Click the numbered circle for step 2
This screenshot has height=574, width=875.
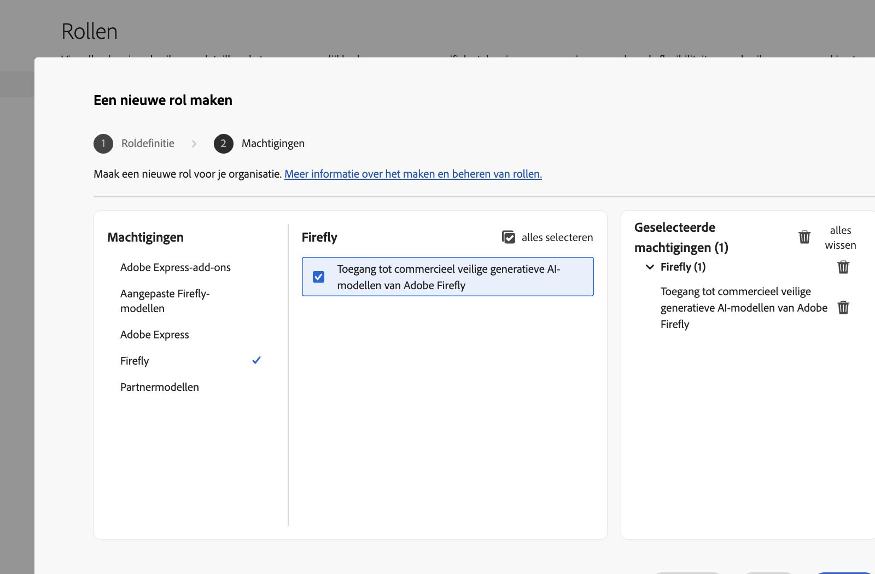coord(223,143)
